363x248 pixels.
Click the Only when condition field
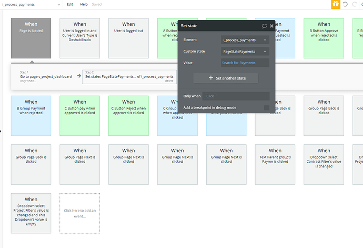click(236, 96)
